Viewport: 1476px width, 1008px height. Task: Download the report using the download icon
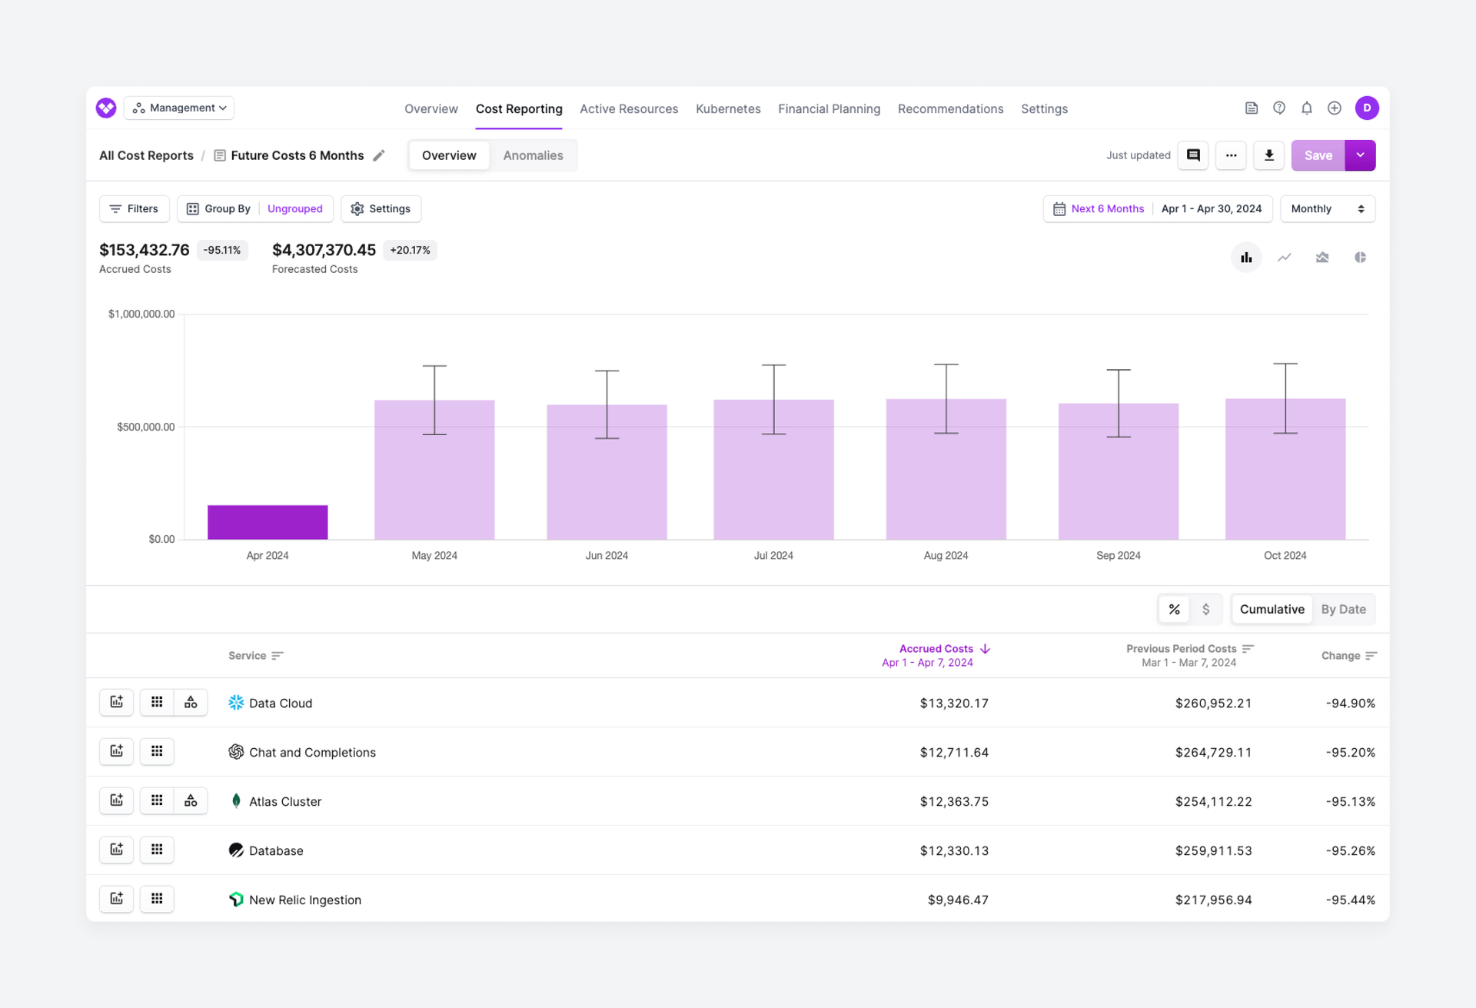(x=1269, y=155)
